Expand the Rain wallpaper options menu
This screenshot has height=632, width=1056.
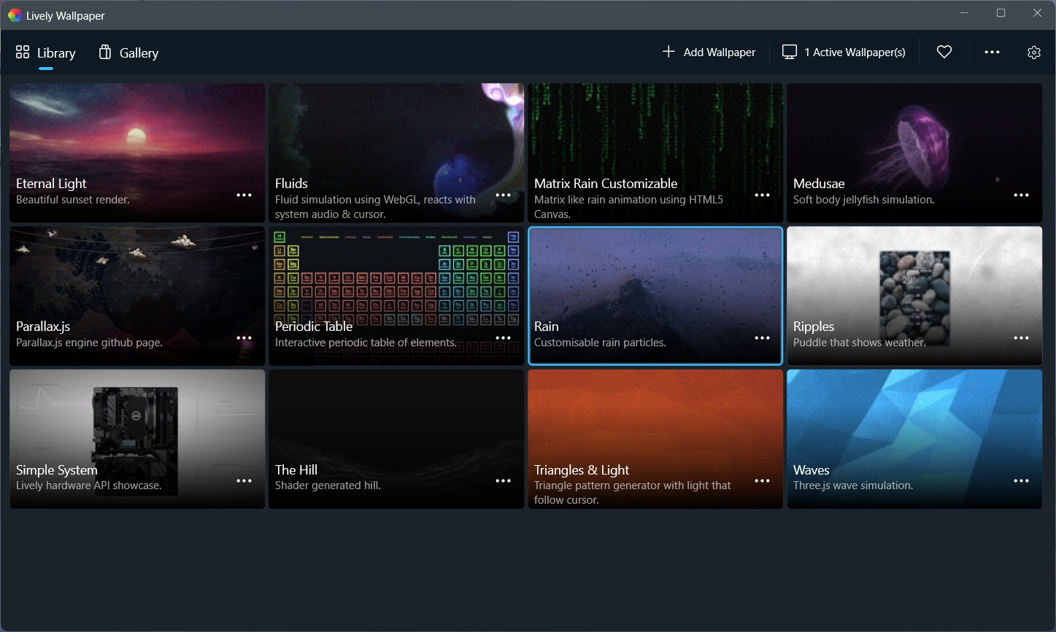[x=762, y=338]
